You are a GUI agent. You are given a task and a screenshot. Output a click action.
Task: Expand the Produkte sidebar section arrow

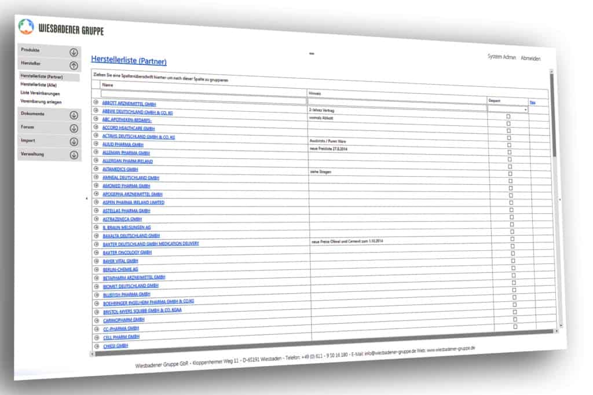point(74,52)
